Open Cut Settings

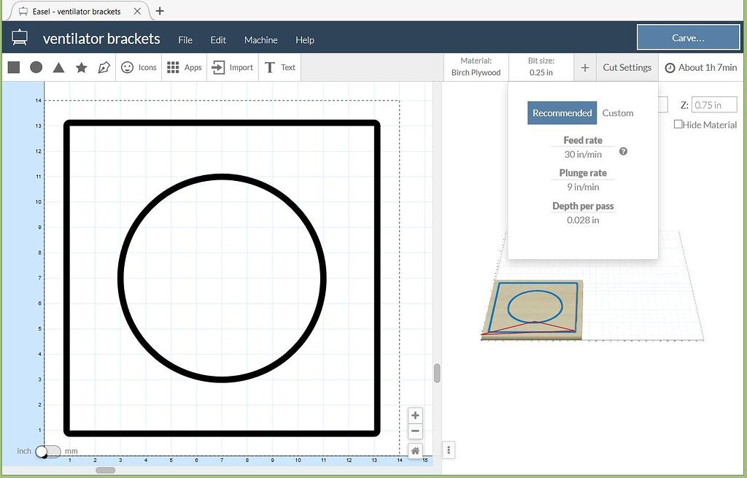point(627,67)
